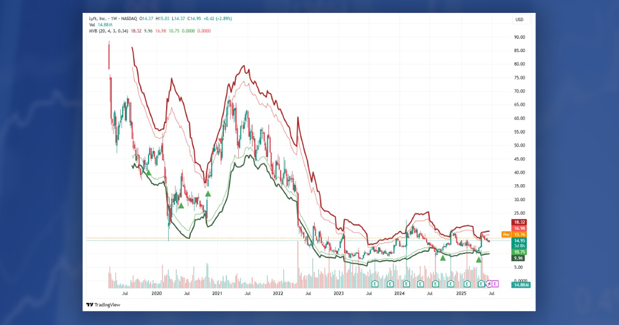The height and width of the screenshot is (325, 619).
Task: Click the Lyft, Inc. symbol title
Action: 97,19
